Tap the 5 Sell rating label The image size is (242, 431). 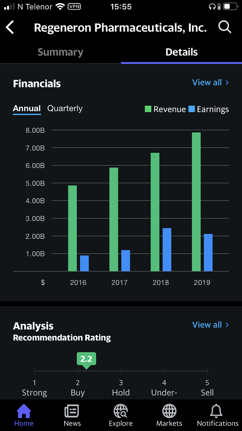click(x=207, y=388)
